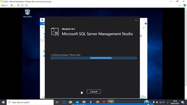Image resolution: width=187 pixels, height=105 pixels.
Task: Launch Microsoft Edge from the taskbar
Action: tap(64, 102)
